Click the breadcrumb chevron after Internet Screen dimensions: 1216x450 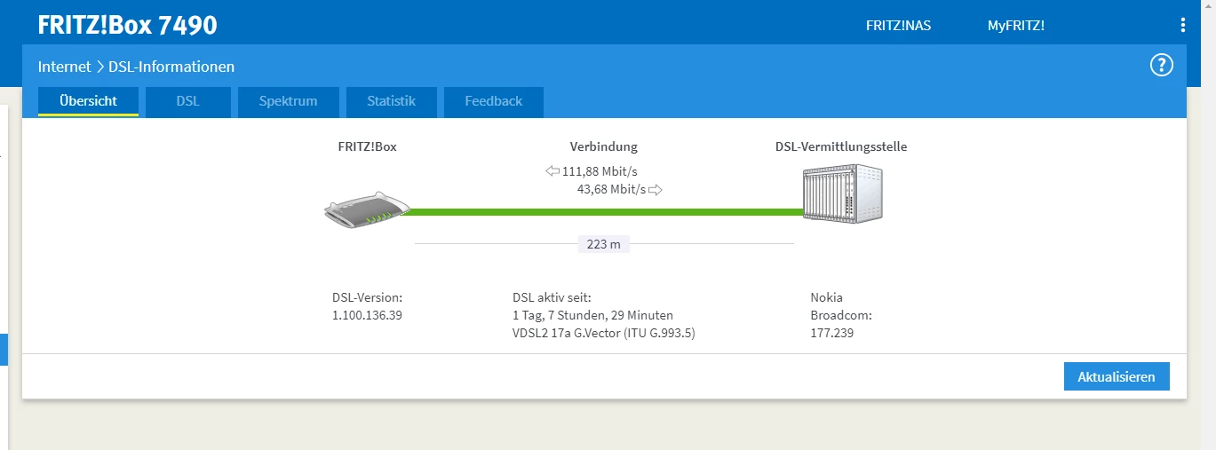[100, 67]
